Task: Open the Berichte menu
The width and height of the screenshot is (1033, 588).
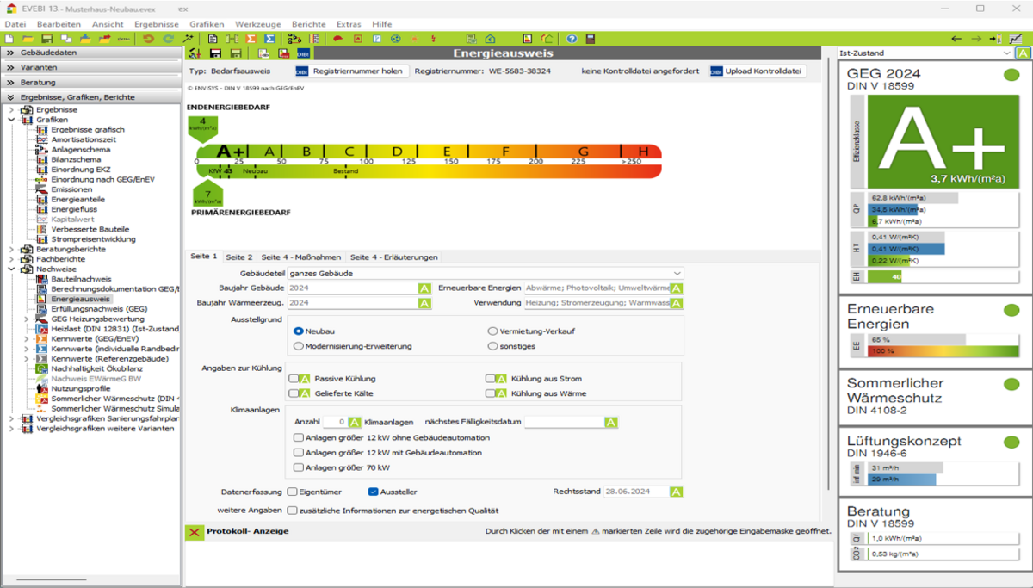Action: coord(308,24)
